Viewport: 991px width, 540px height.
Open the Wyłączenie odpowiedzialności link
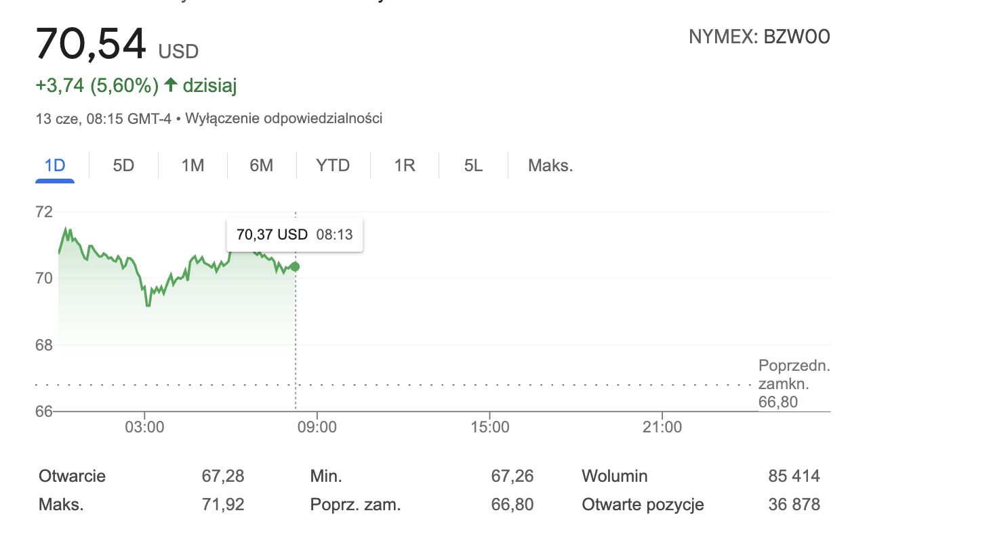(283, 118)
